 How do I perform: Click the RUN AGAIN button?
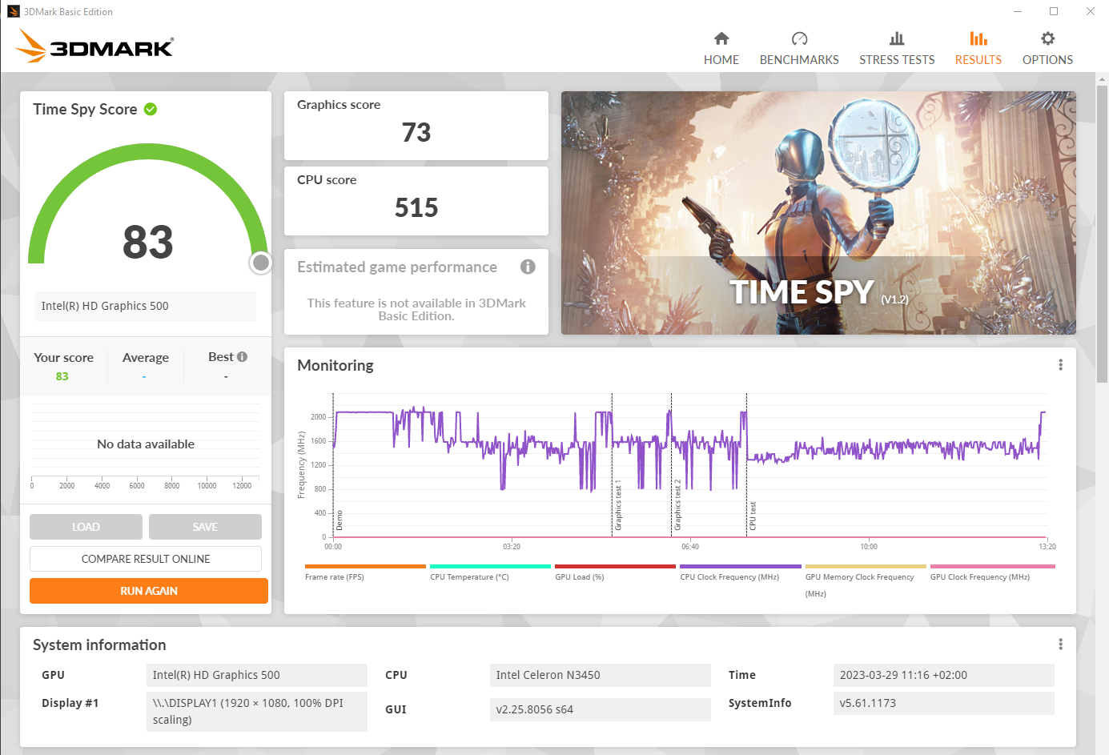[149, 591]
